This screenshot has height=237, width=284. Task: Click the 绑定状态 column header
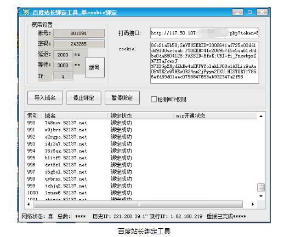pos(140,115)
